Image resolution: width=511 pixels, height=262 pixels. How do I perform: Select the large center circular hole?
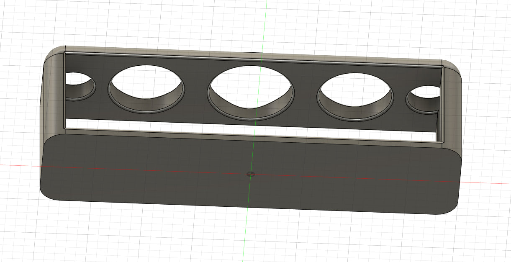coord(249,86)
